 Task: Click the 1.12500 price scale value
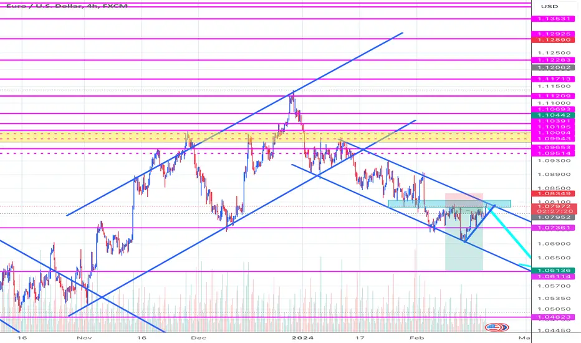coord(554,52)
